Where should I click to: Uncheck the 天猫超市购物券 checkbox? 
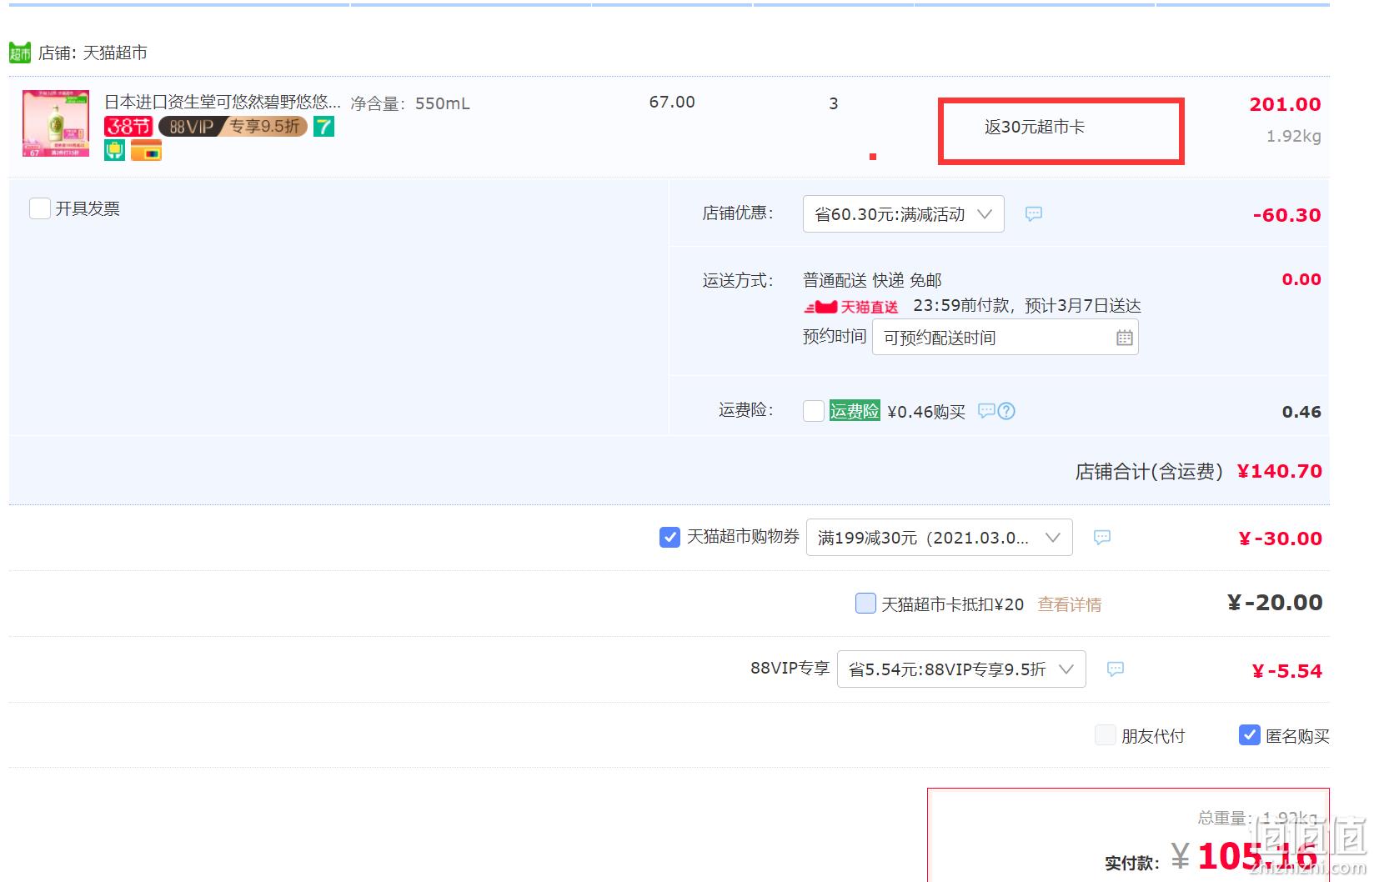(x=669, y=537)
